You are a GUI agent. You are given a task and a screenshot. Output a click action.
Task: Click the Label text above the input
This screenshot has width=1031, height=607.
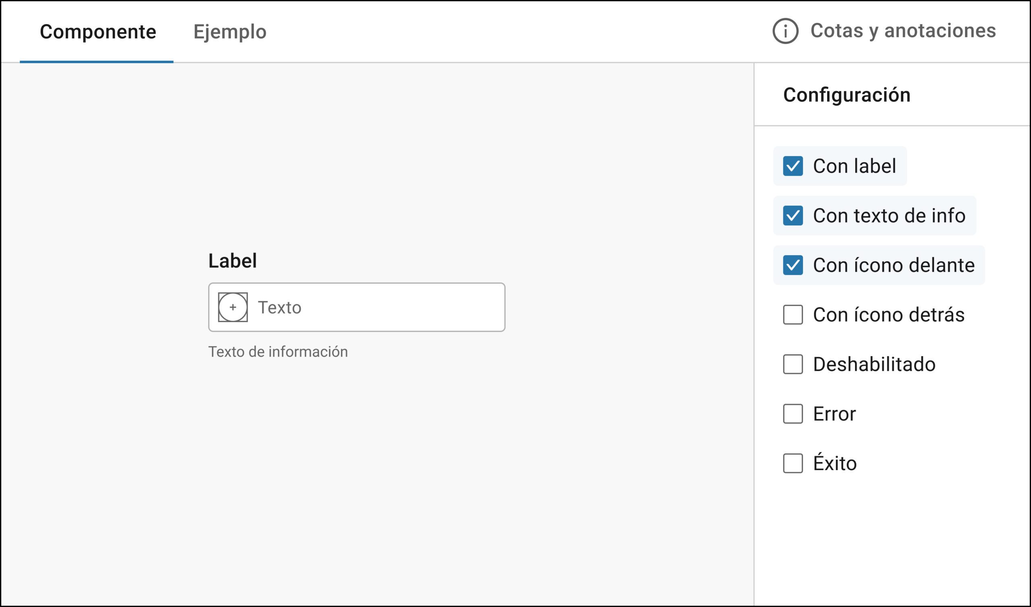coord(232,260)
